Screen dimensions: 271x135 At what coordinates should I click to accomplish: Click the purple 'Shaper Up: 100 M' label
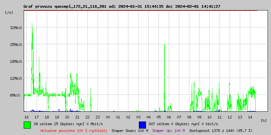168,130
